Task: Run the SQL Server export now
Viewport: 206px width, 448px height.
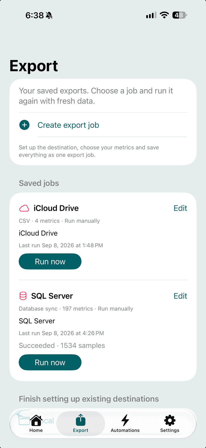Action: tap(50, 362)
